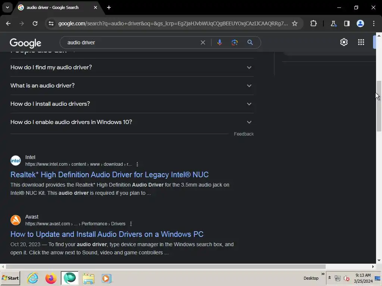Submit search with magnifier icon

click(250, 42)
